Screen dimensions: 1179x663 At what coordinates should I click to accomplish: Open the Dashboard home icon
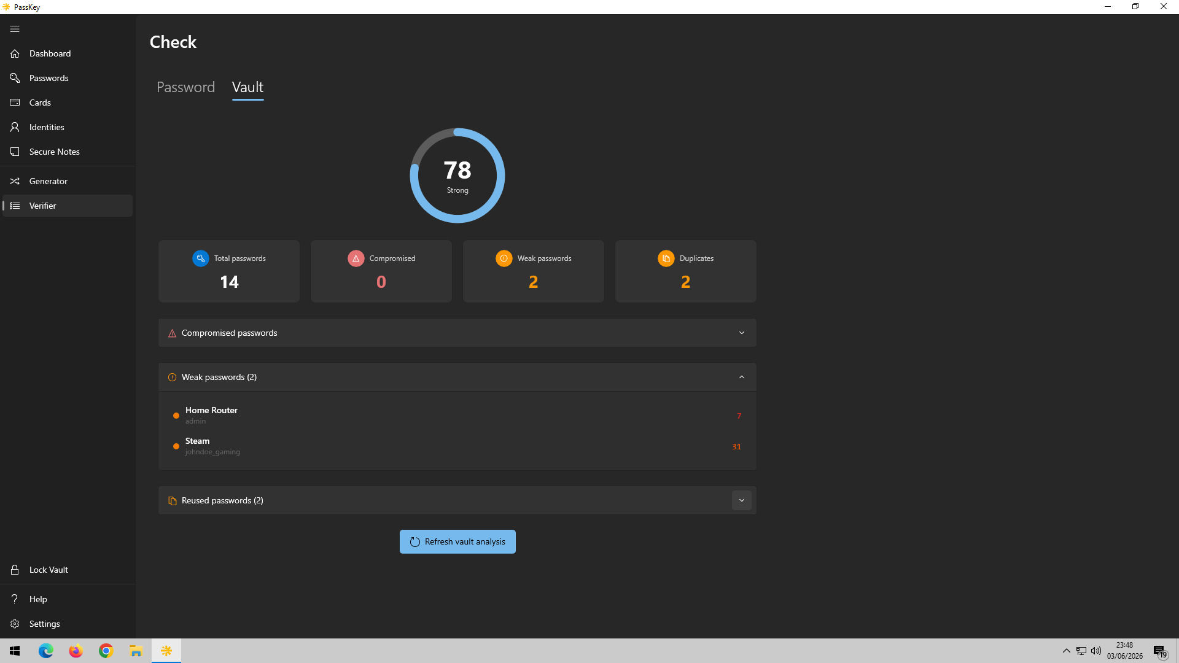[15, 53]
